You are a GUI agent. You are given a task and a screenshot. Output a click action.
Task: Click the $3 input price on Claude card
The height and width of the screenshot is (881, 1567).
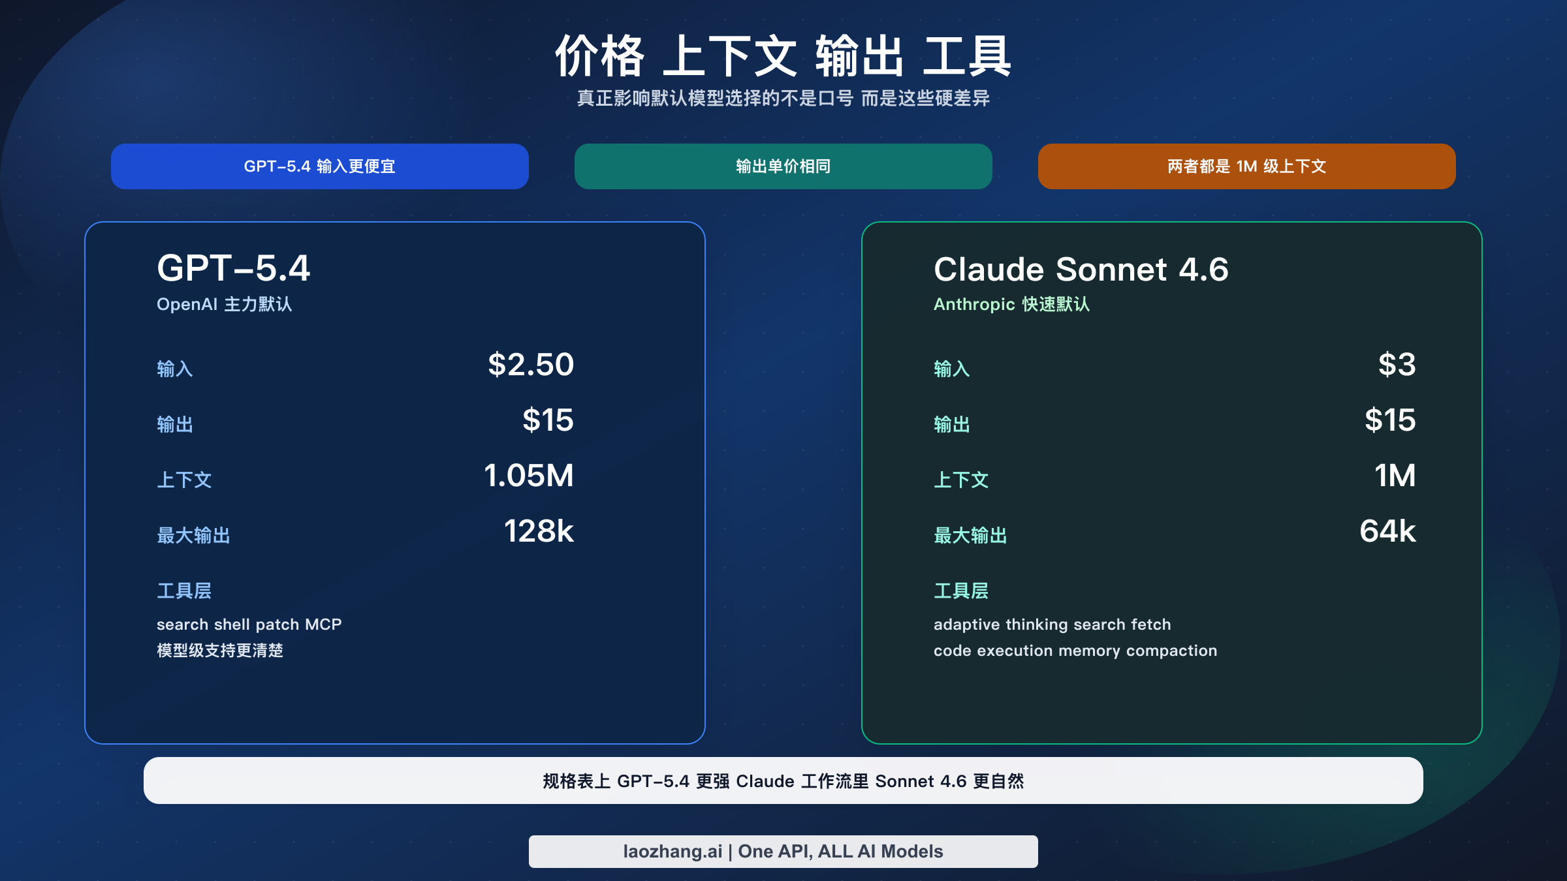pos(1397,366)
